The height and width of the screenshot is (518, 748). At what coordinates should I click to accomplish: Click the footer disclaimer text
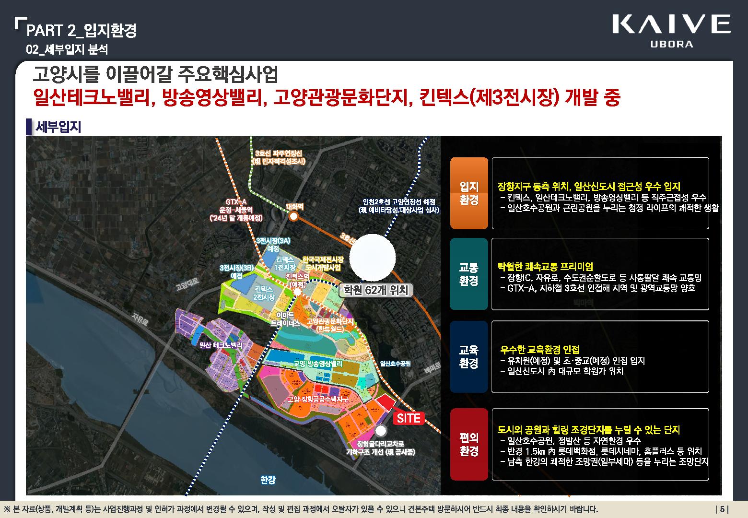(x=301, y=509)
